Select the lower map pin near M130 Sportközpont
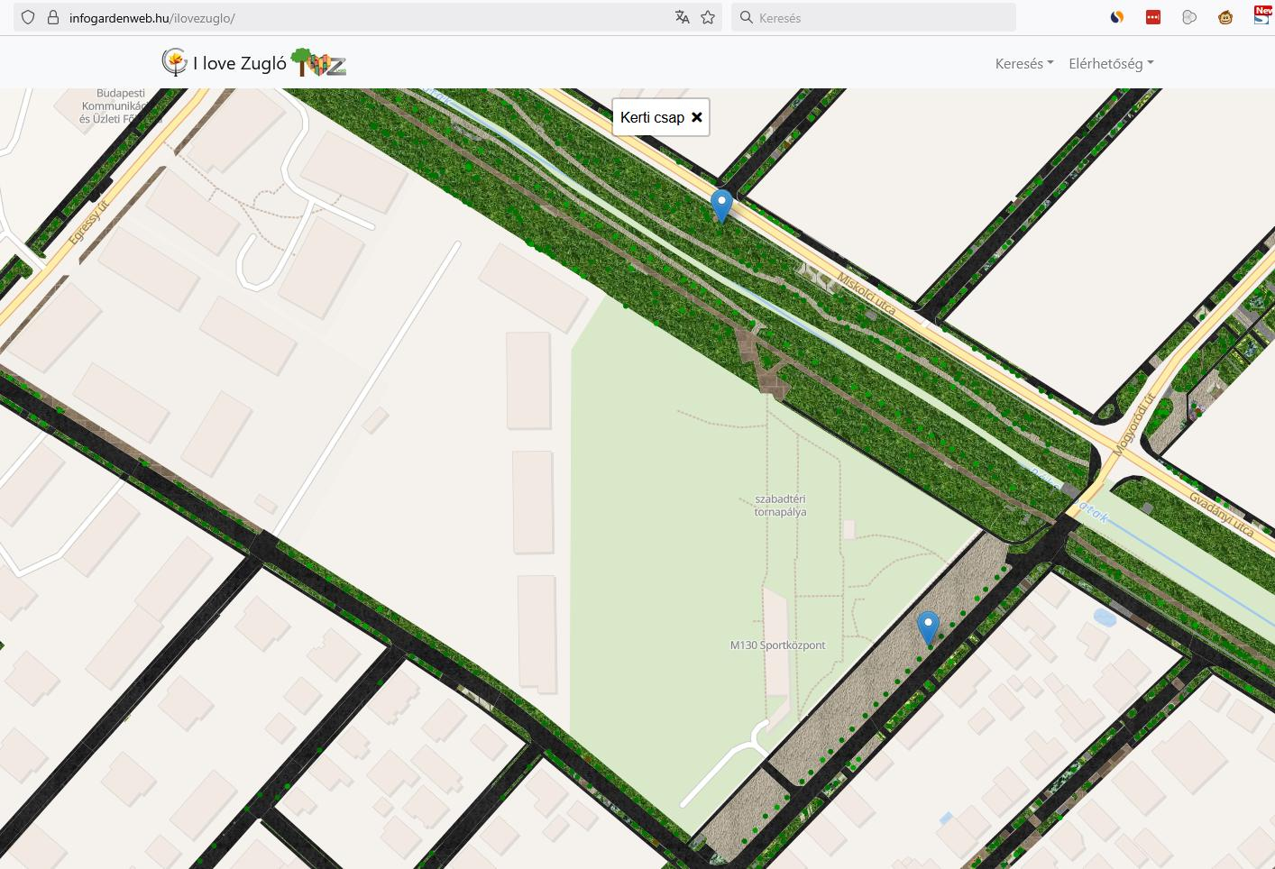1275x869 pixels. 928,626
